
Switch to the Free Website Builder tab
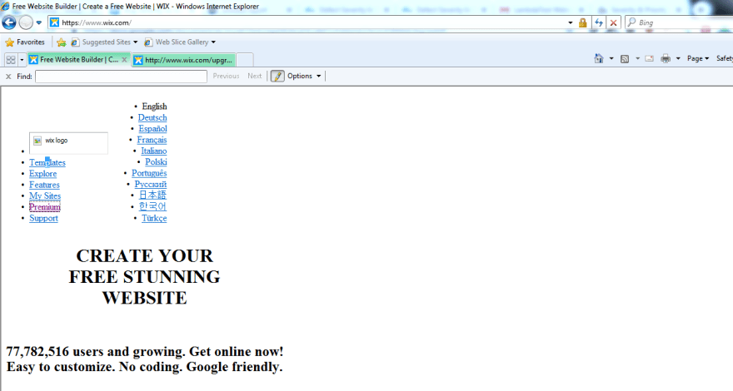[74, 59]
